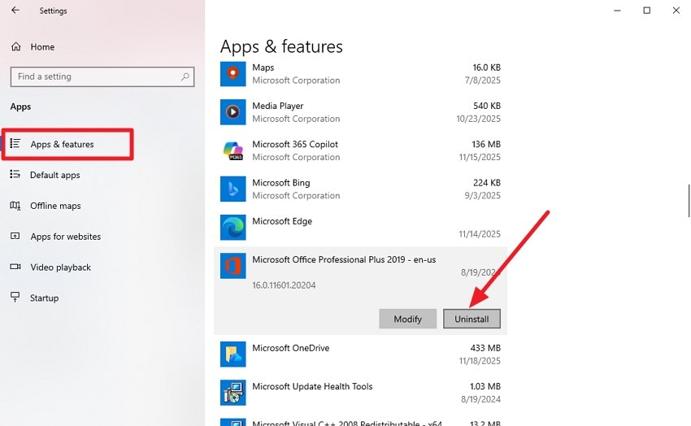The height and width of the screenshot is (426, 691).
Task: Click the search magnifier icon
Action: tap(185, 76)
